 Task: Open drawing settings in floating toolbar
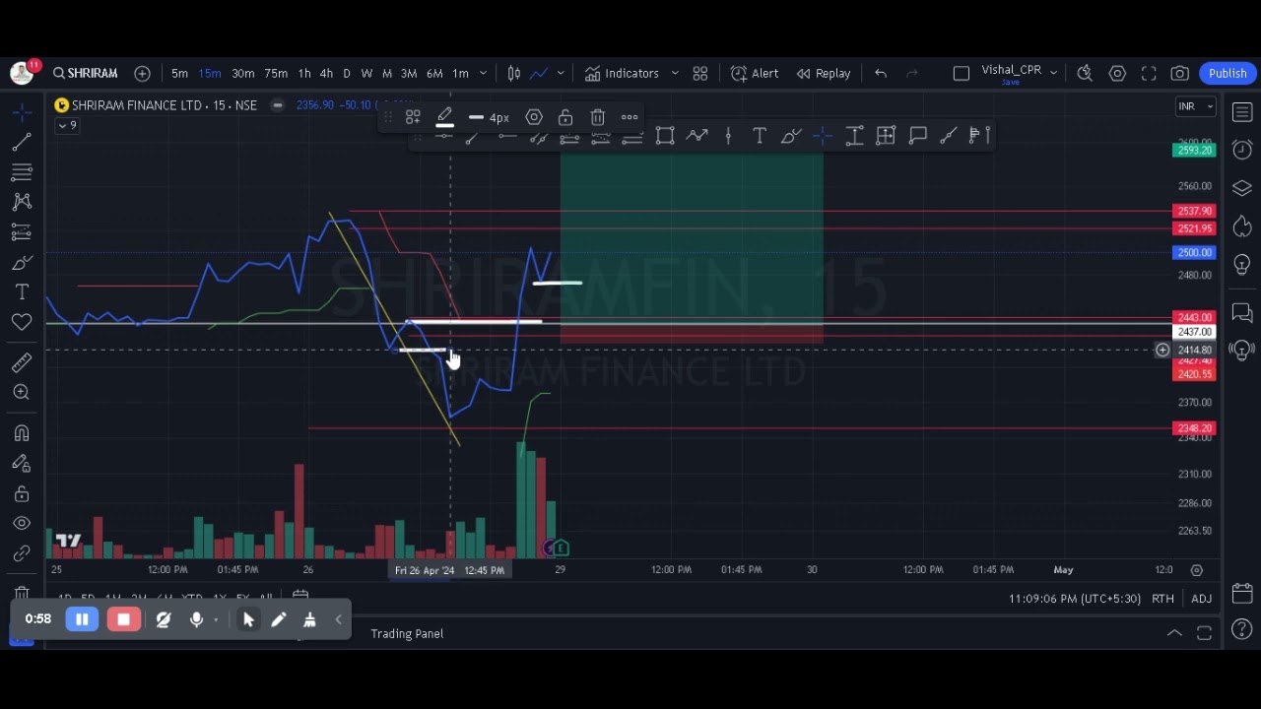(534, 117)
